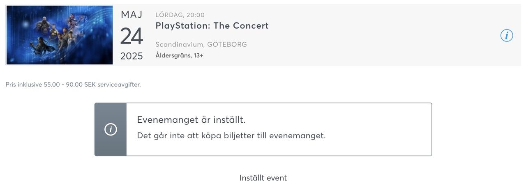
Task: Click the weekday text LÖRDAG
Action: [169, 15]
